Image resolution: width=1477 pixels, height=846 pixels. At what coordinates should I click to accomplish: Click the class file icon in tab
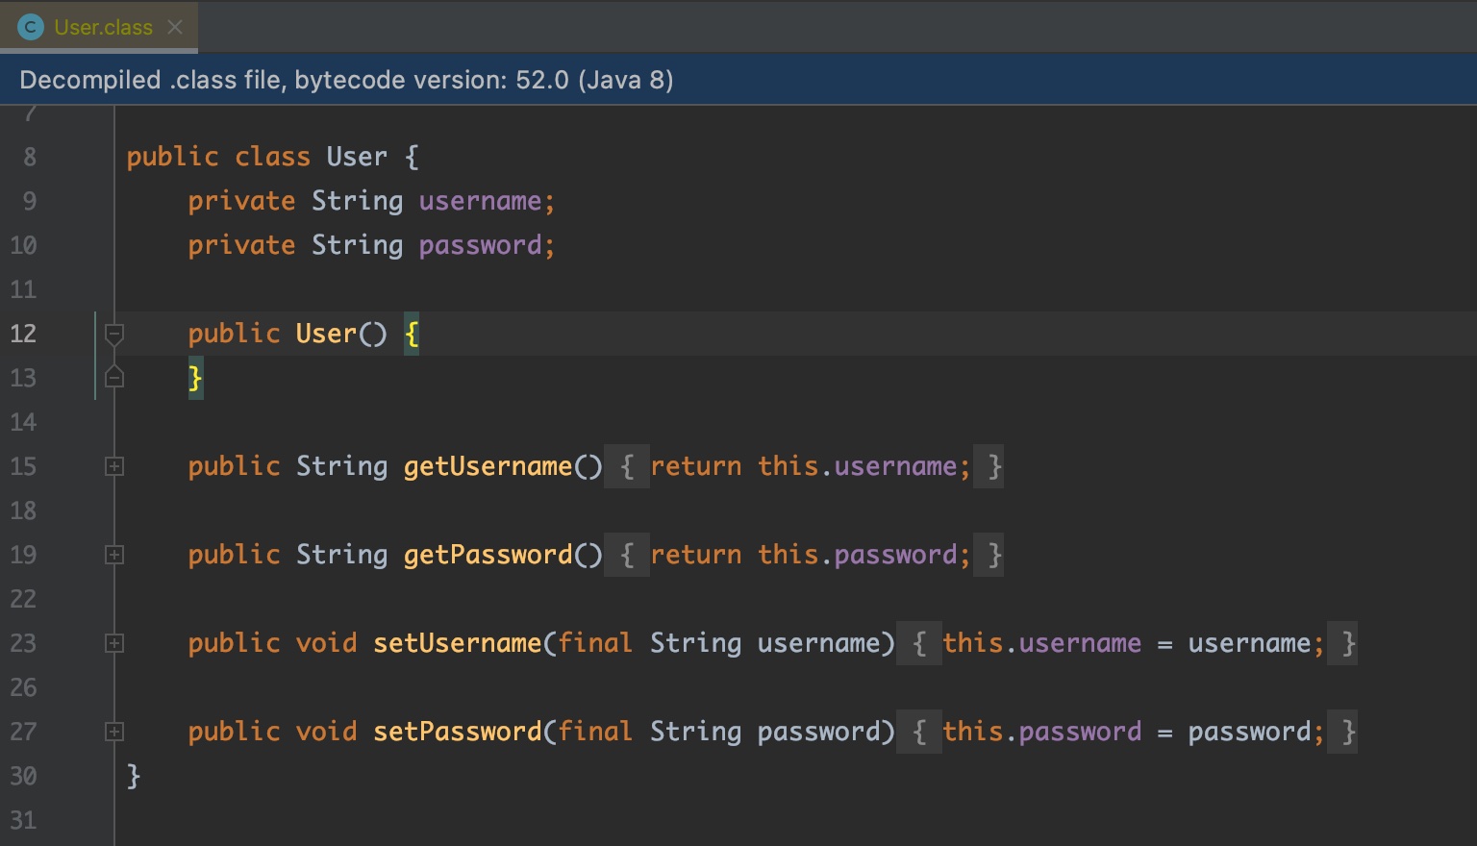click(31, 27)
